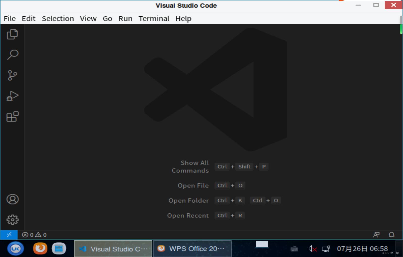Open the Explorer view in activity bar
Screen dimensions: 403x257
pyautogui.click(x=12, y=34)
